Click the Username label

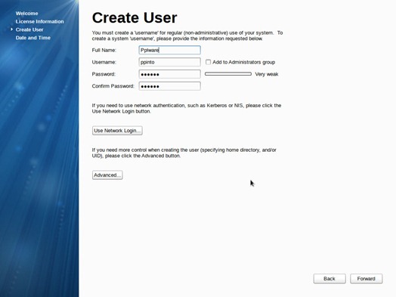click(x=104, y=62)
